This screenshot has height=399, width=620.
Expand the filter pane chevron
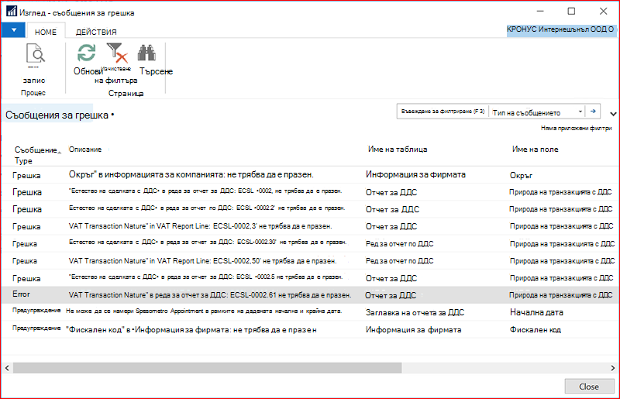(x=613, y=114)
